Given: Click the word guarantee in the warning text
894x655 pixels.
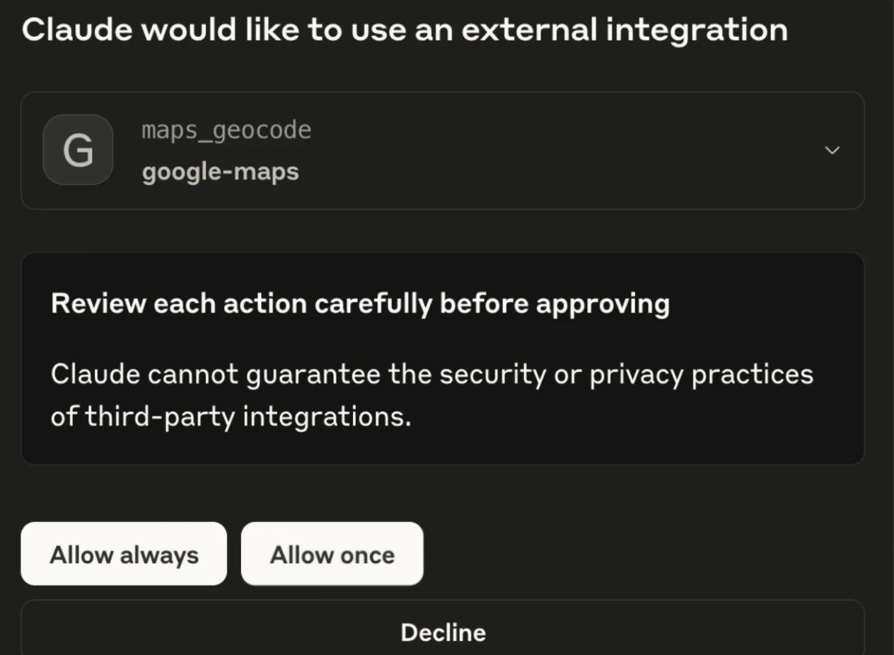Looking at the screenshot, I should coord(313,374).
